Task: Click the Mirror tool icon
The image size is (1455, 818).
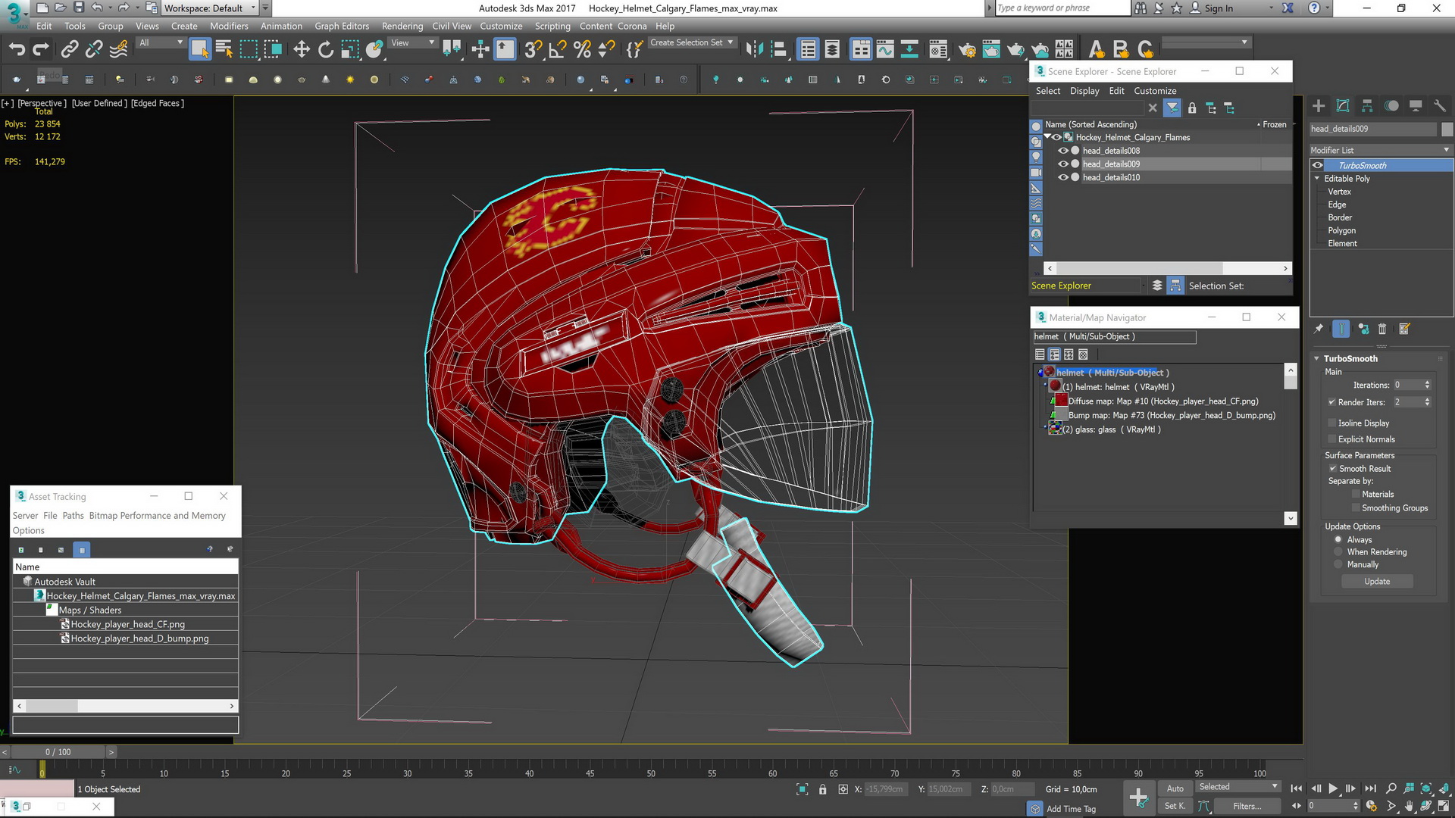Action: pyautogui.click(x=754, y=50)
